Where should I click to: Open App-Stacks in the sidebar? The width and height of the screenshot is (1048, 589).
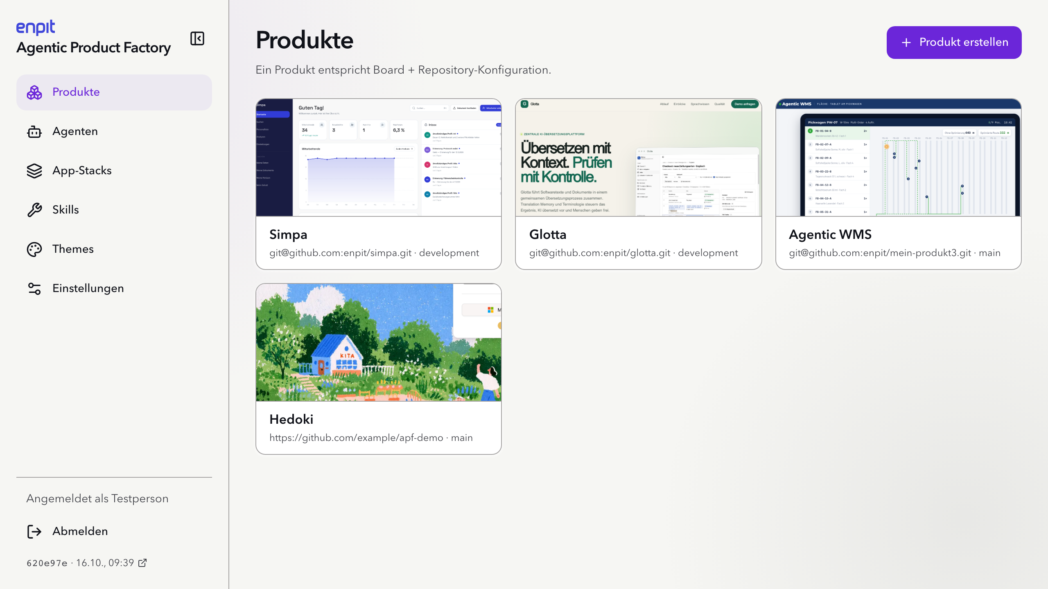pyautogui.click(x=114, y=171)
